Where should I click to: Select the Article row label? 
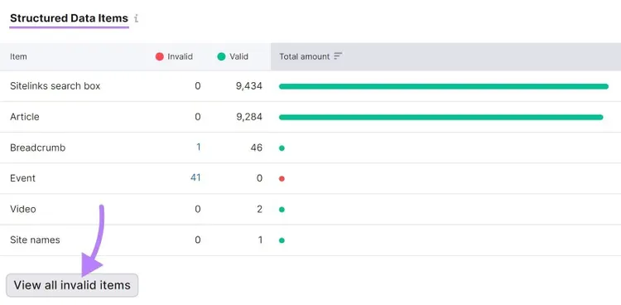click(x=25, y=117)
